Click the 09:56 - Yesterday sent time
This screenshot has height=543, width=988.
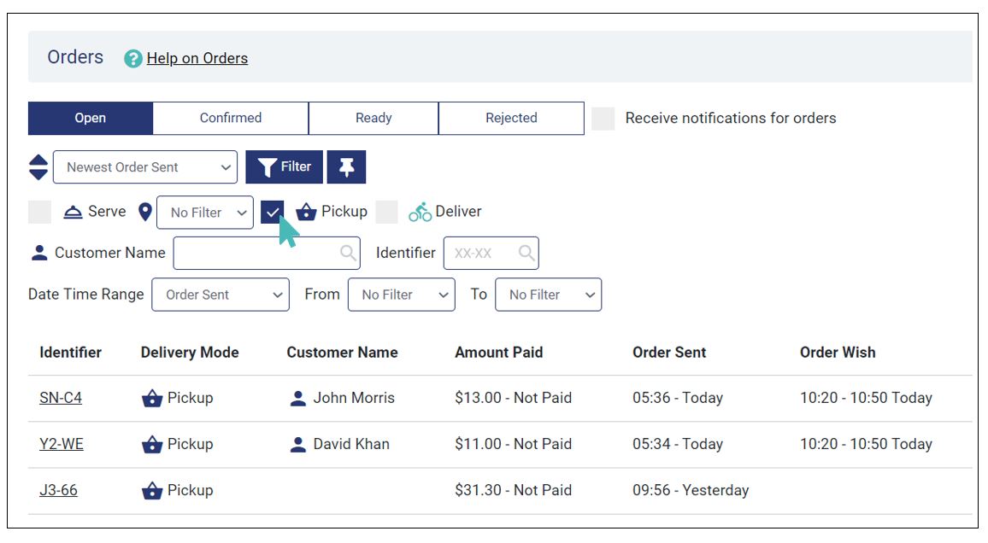click(691, 490)
